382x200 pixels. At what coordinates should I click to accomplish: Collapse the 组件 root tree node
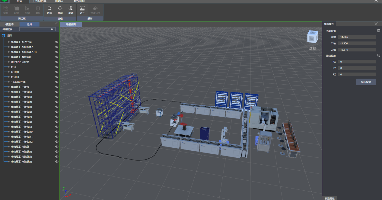tap(4, 35)
